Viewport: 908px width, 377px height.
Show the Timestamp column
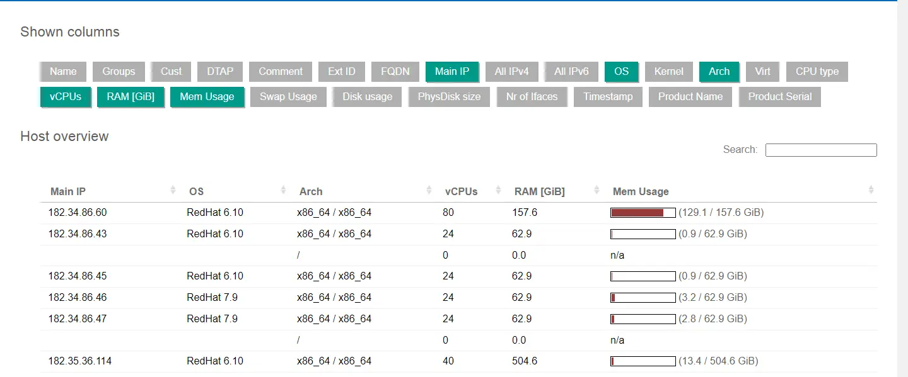608,97
